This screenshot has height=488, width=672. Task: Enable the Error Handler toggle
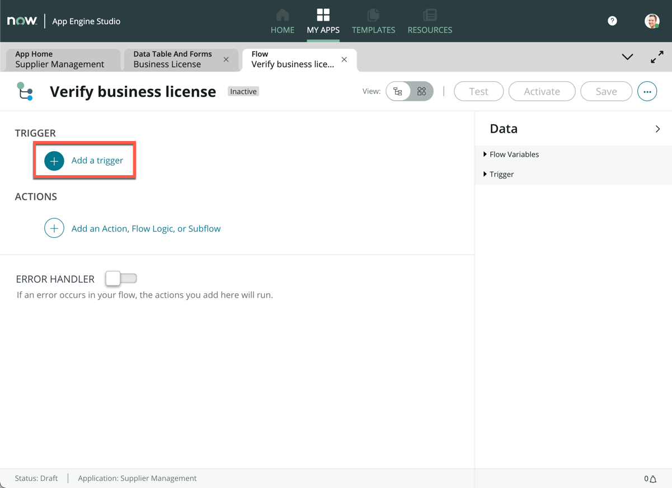pyautogui.click(x=121, y=279)
